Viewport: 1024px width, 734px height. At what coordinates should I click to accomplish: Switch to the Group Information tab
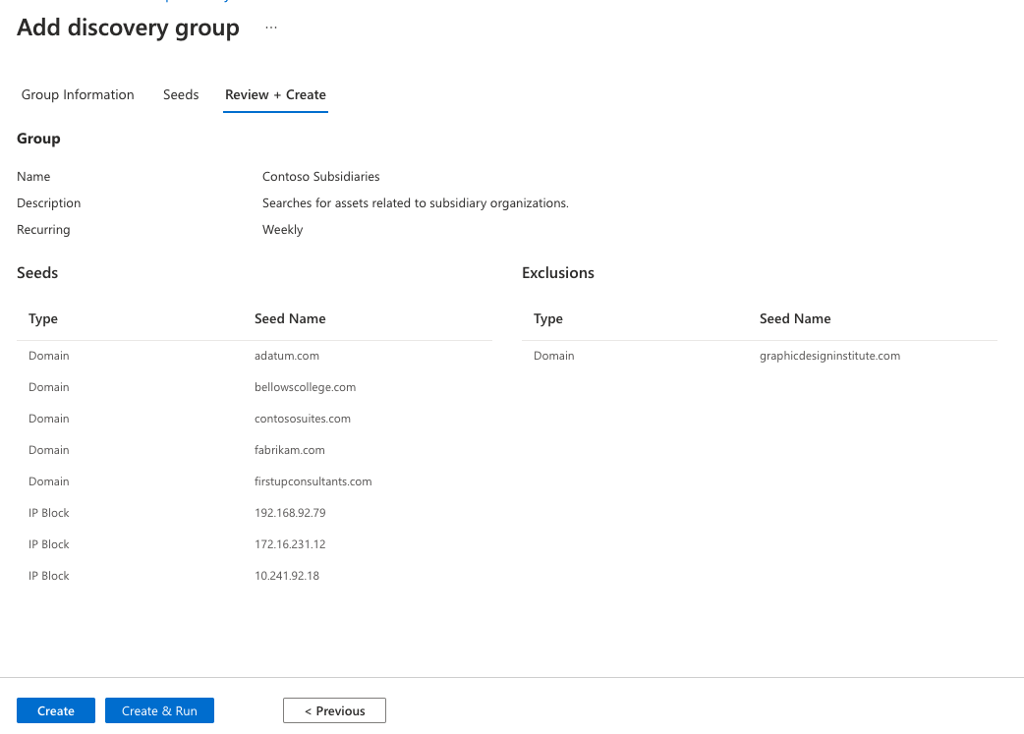pos(77,94)
